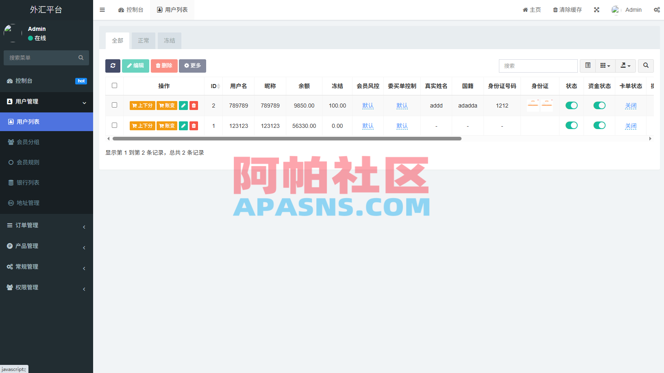This screenshot has height=373, width=664.
Task: Open the settings gears icon at top right
Action: tap(657, 10)
